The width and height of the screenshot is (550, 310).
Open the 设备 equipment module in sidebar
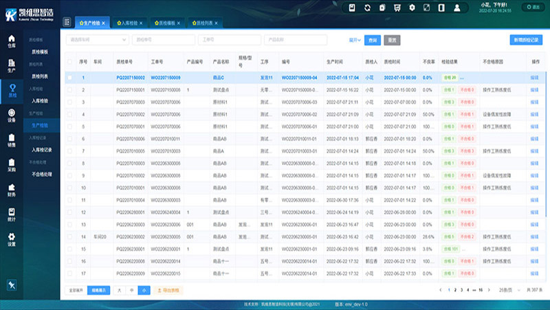pos(12,115)
